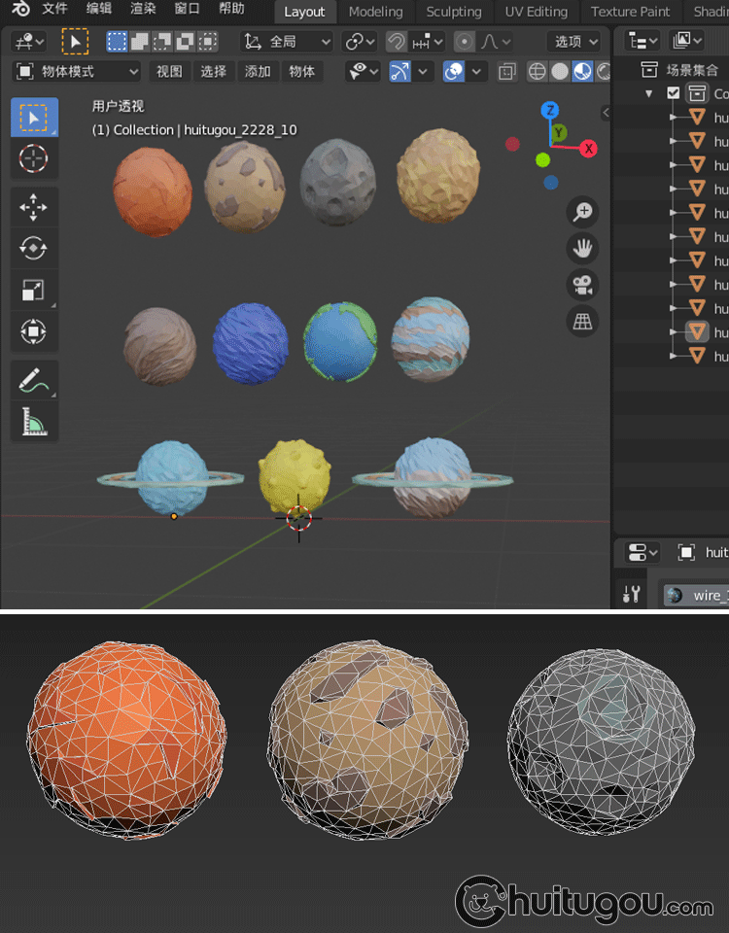
Task: Switch to the Modeling workspace tab
Action: [x=375, y=12]
